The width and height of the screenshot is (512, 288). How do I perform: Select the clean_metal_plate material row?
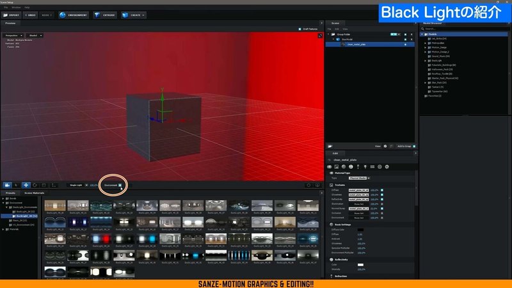click(x=371, y=44)
